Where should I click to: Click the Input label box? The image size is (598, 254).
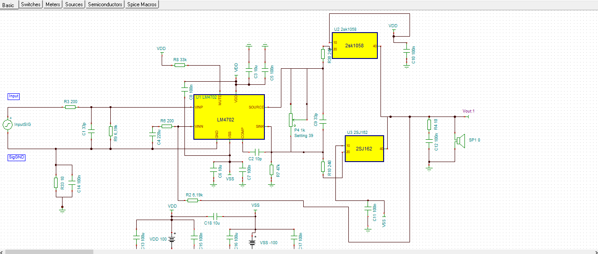[14, 96]
